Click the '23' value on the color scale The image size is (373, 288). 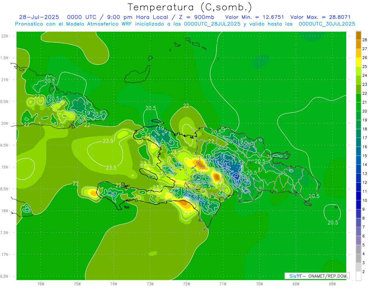tap(365, 85)
